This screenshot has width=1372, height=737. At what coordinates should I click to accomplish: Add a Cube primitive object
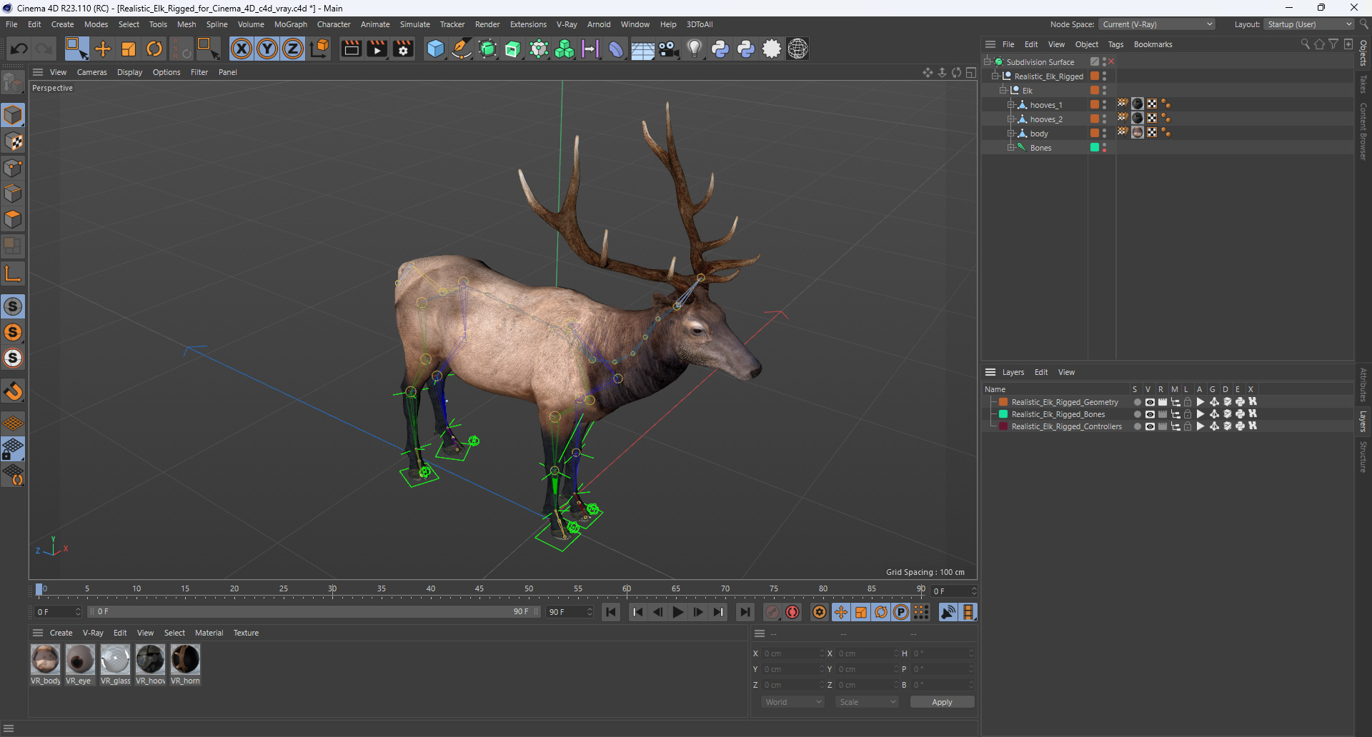click(435, 49)
